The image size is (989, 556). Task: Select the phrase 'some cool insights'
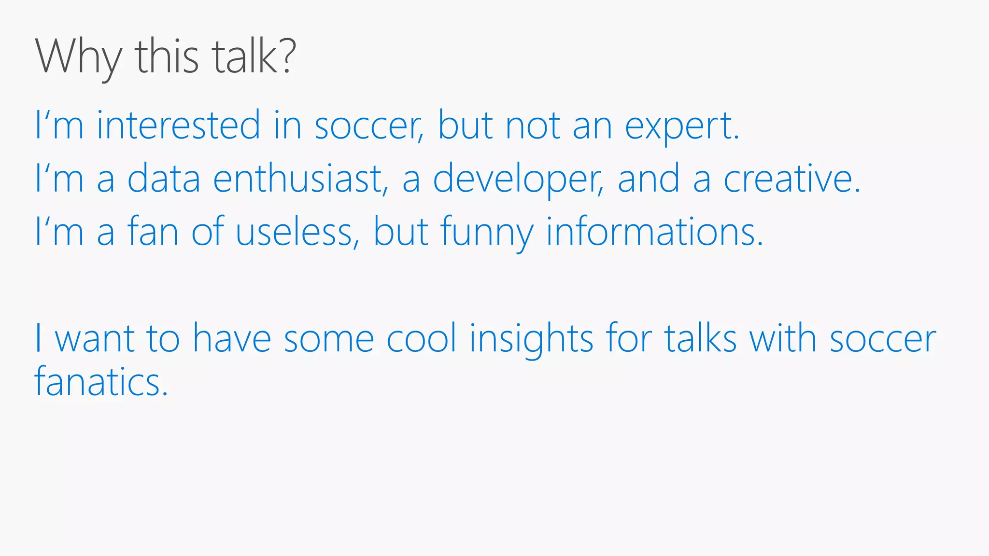[439, 339]
